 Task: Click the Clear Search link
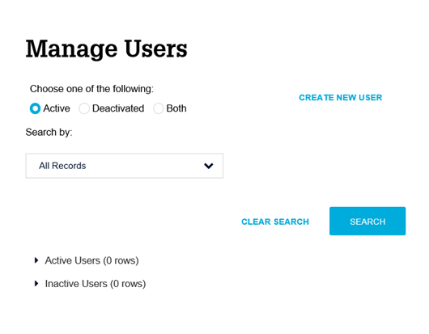(x=275, y=222)
